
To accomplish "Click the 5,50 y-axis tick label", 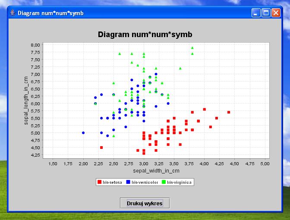I will coord(35,118).
